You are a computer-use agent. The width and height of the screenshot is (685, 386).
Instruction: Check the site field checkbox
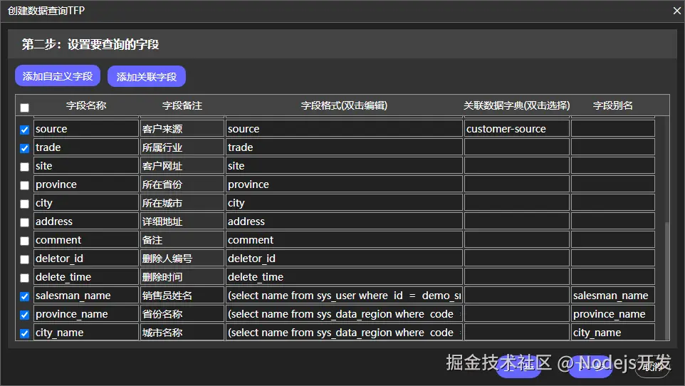coord(24,167)
